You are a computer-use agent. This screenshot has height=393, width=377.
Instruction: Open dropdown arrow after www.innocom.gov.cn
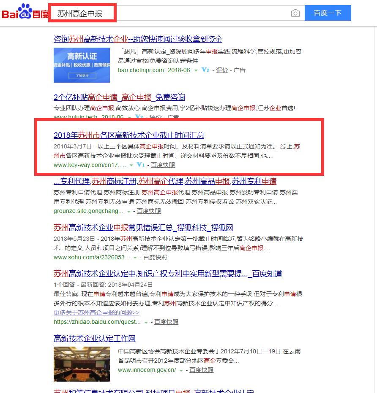coord(181,370)
